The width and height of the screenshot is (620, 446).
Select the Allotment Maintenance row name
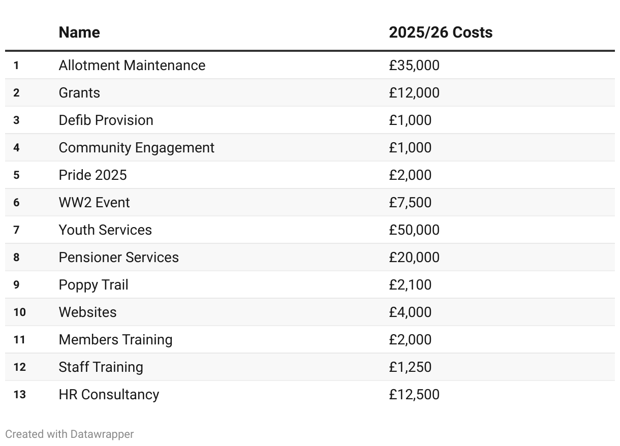click(132, 66)
